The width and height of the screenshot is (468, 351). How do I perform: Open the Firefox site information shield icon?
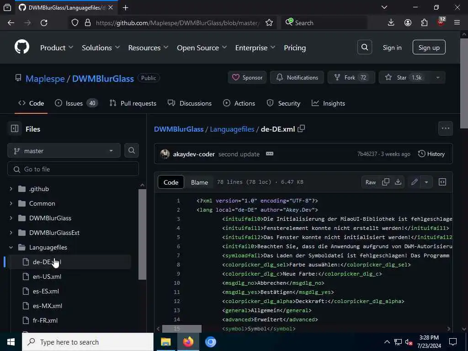75,23
